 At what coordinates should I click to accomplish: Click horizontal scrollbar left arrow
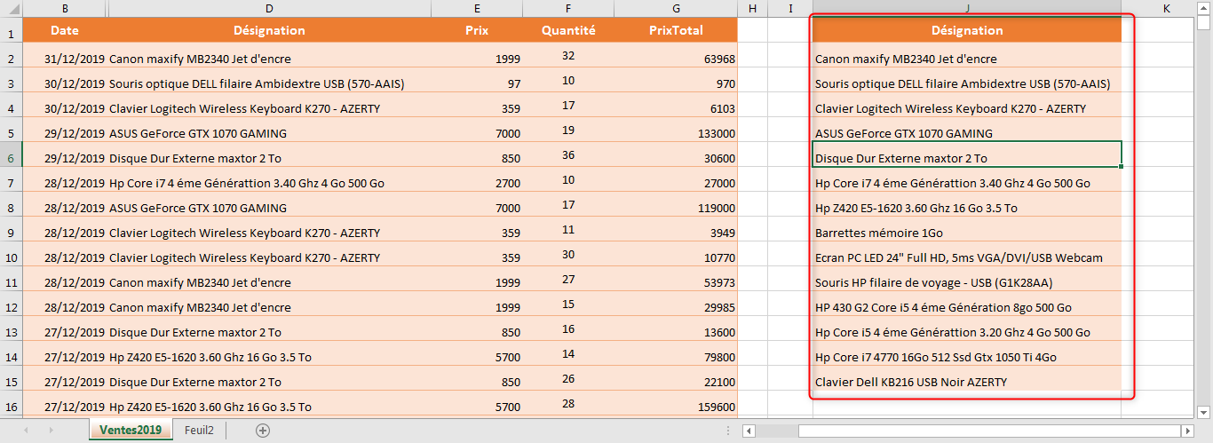(x=749, y=431)
